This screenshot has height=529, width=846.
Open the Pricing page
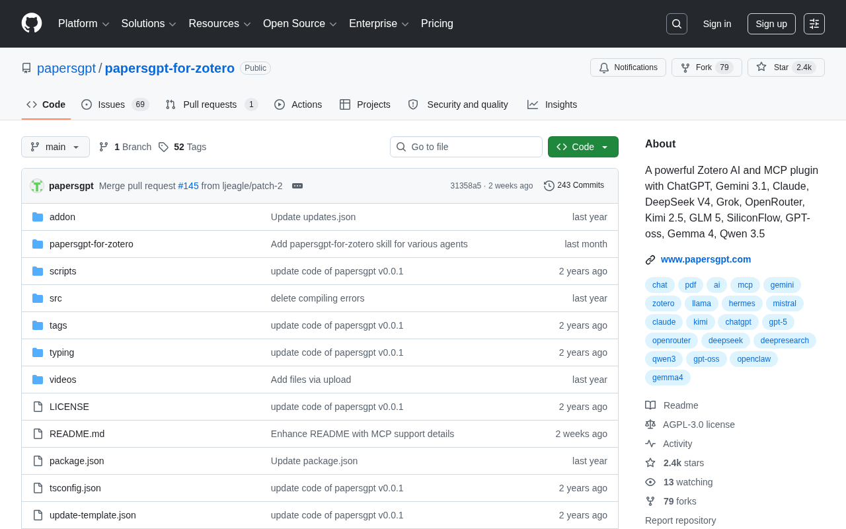[x=437, y=24]
